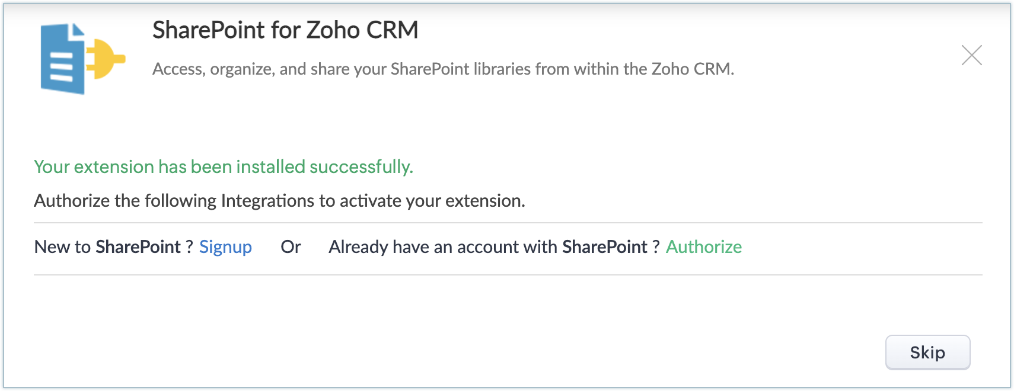Click the SharePoint extension logo icon

pos(82,59)
